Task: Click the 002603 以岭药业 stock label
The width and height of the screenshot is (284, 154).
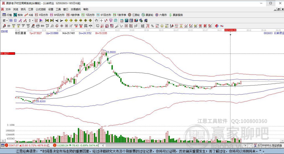Action: click(274, 33)
